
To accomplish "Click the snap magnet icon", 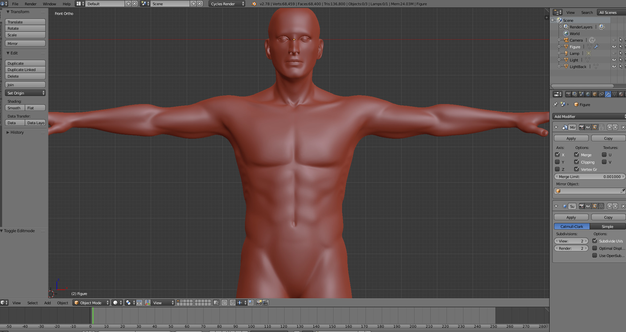I will 233,303.
